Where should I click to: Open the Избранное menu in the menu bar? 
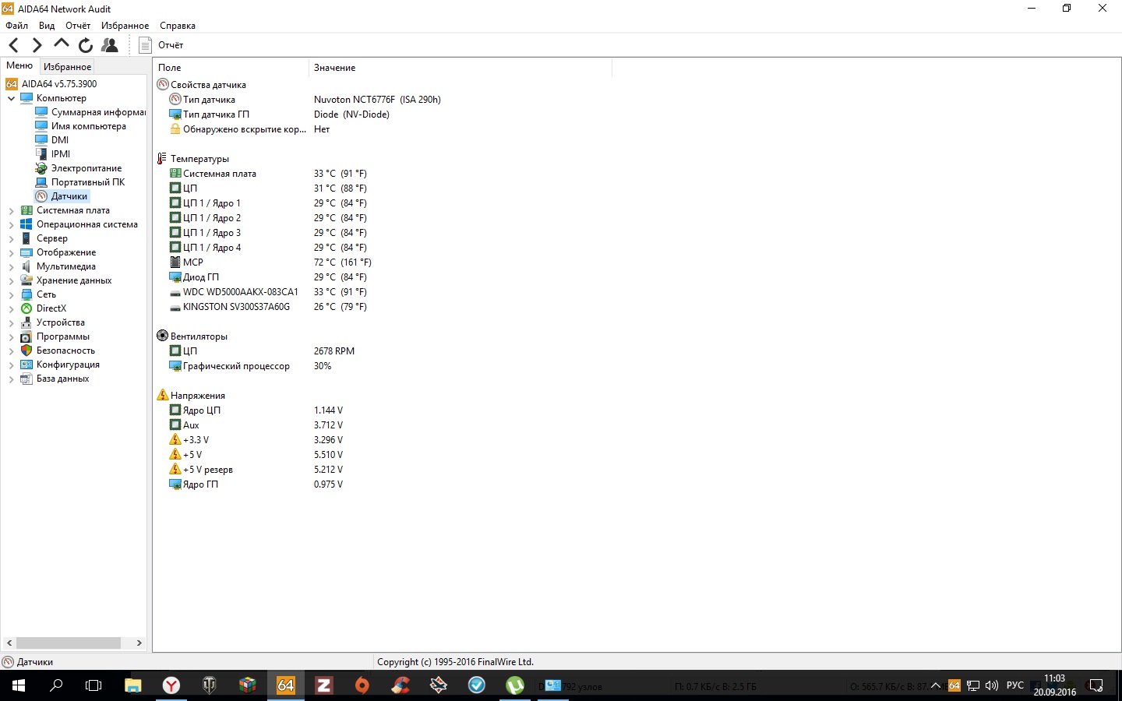[125, 26]
